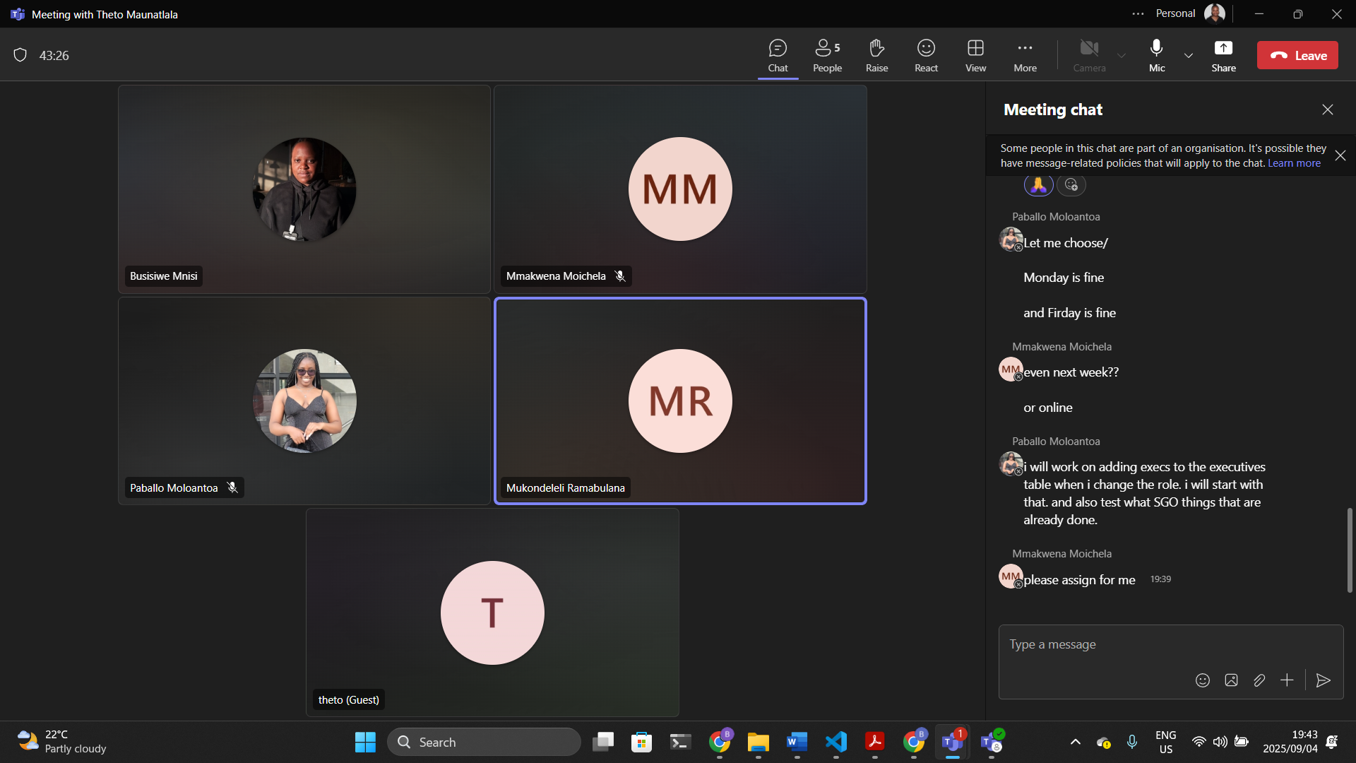Click the praying hands reaction
1356x763 pixels.
coord(1038,185)
